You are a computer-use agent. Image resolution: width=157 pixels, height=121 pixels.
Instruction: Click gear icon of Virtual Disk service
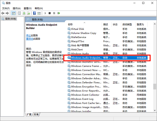(x=69, y=29)
